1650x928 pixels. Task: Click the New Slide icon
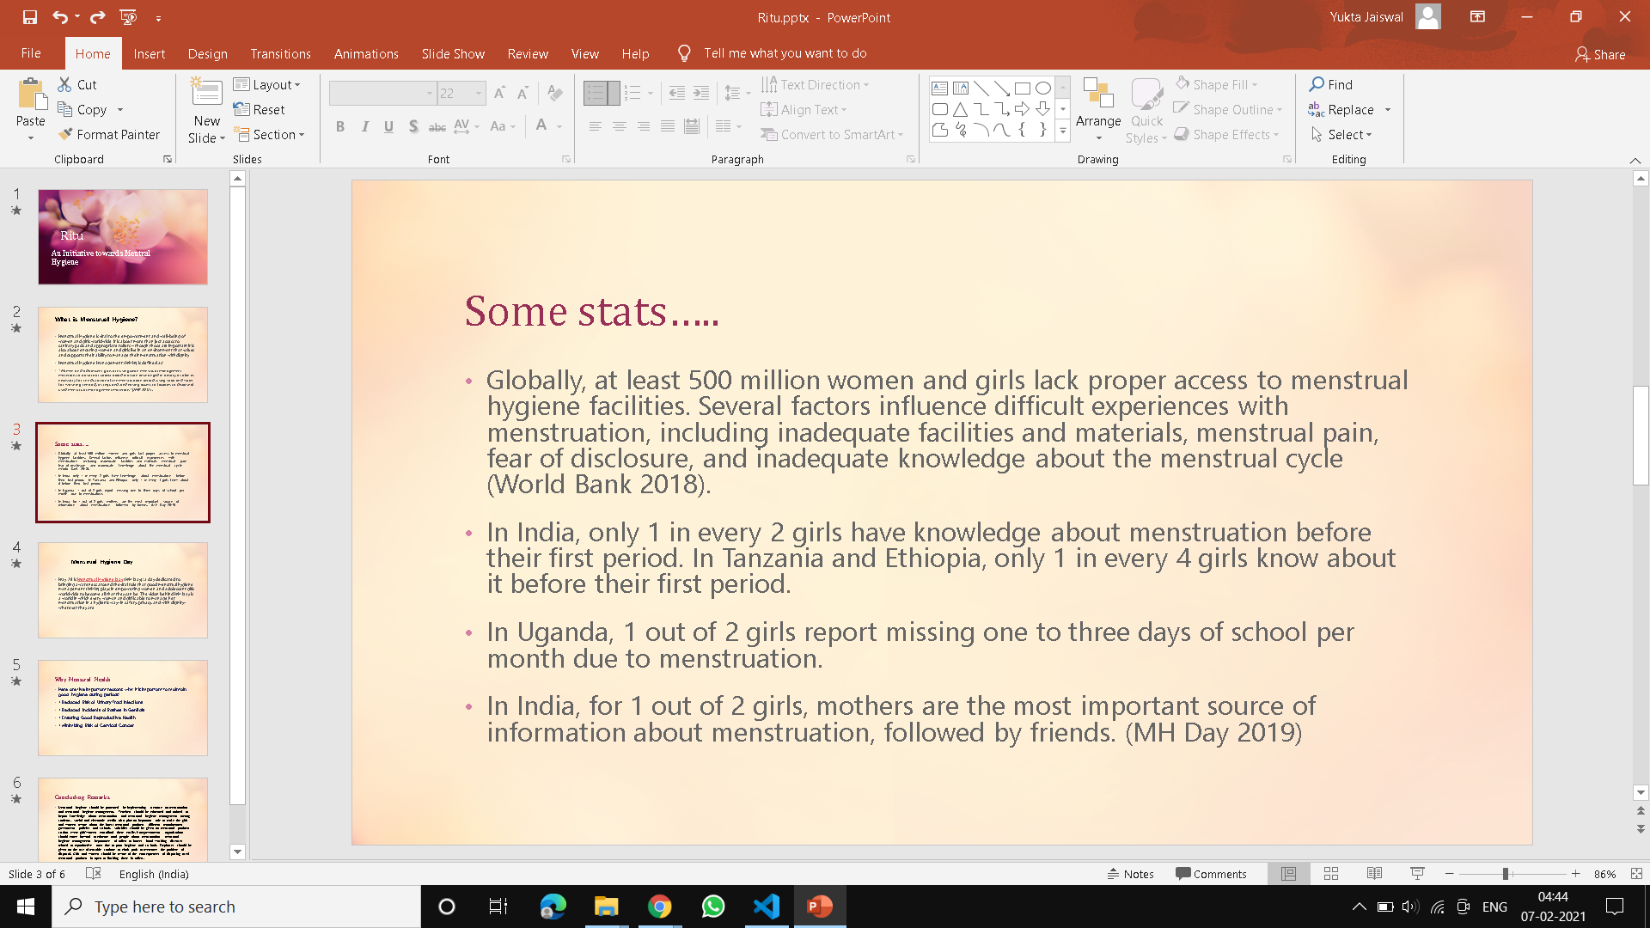coord(206,93)
